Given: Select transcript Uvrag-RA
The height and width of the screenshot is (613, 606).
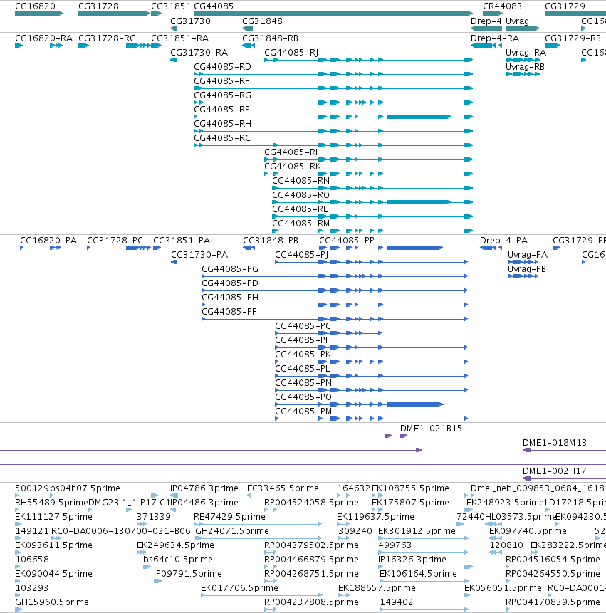Looking at the screenshot, I should 523,60.
